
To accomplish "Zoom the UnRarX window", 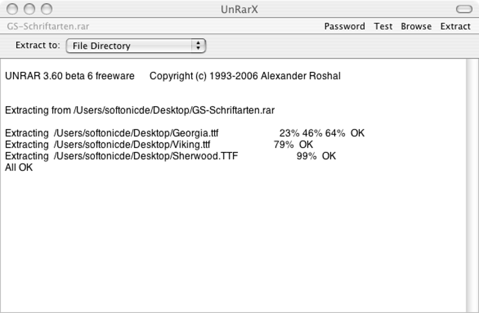I will tap(46, 9).
